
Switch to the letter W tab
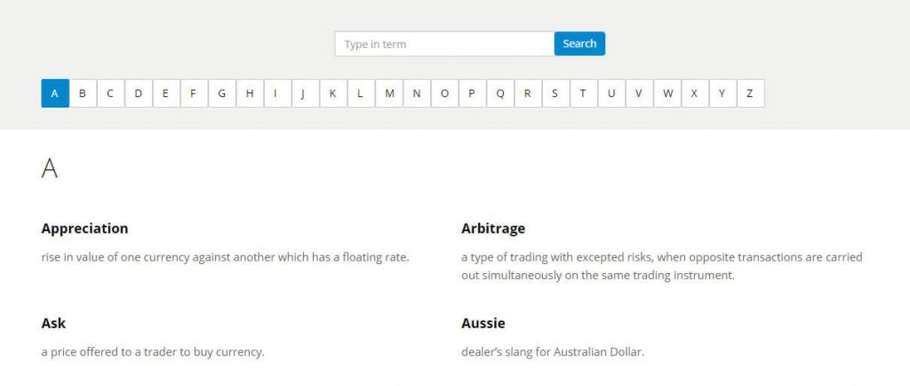[667, 93]
